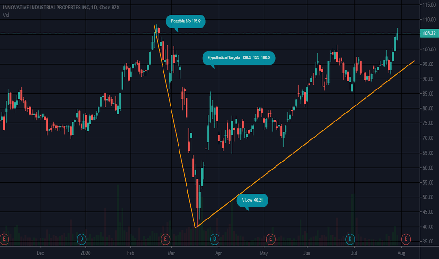Screen dimensions: 439x259
Task: Select the 'Hypothetical Targets' callout bubble
Action: [238, 57]
